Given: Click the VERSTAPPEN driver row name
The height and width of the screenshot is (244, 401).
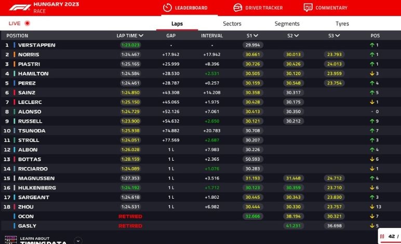Looking at the screenshot, I should [x=36, y=45].
